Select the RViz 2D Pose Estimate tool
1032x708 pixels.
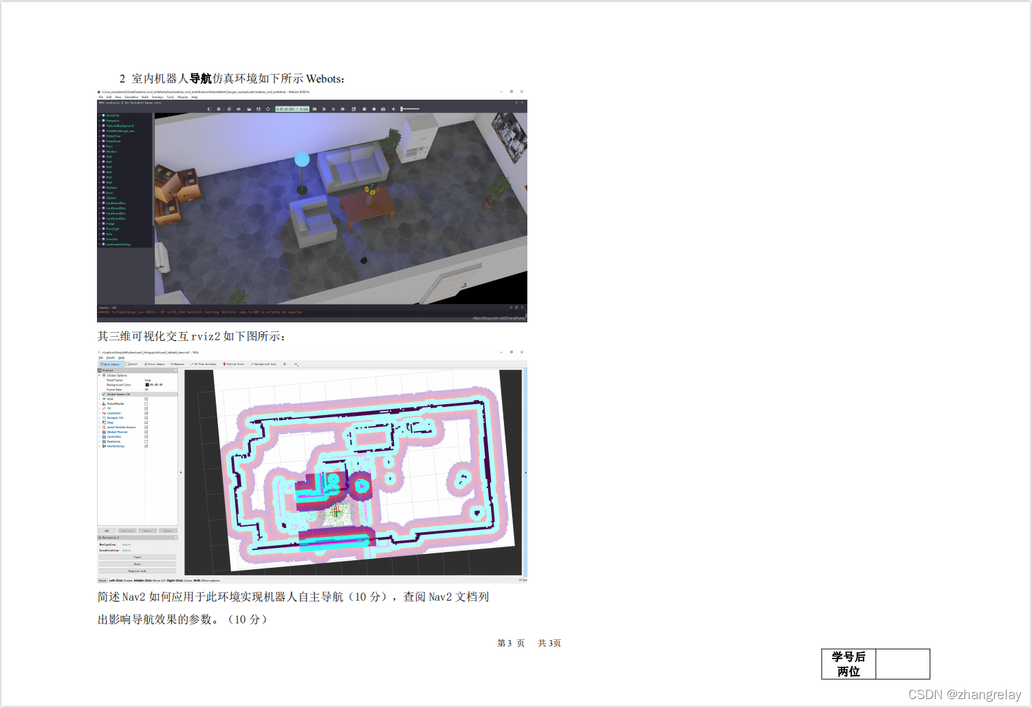pos(203,364)
